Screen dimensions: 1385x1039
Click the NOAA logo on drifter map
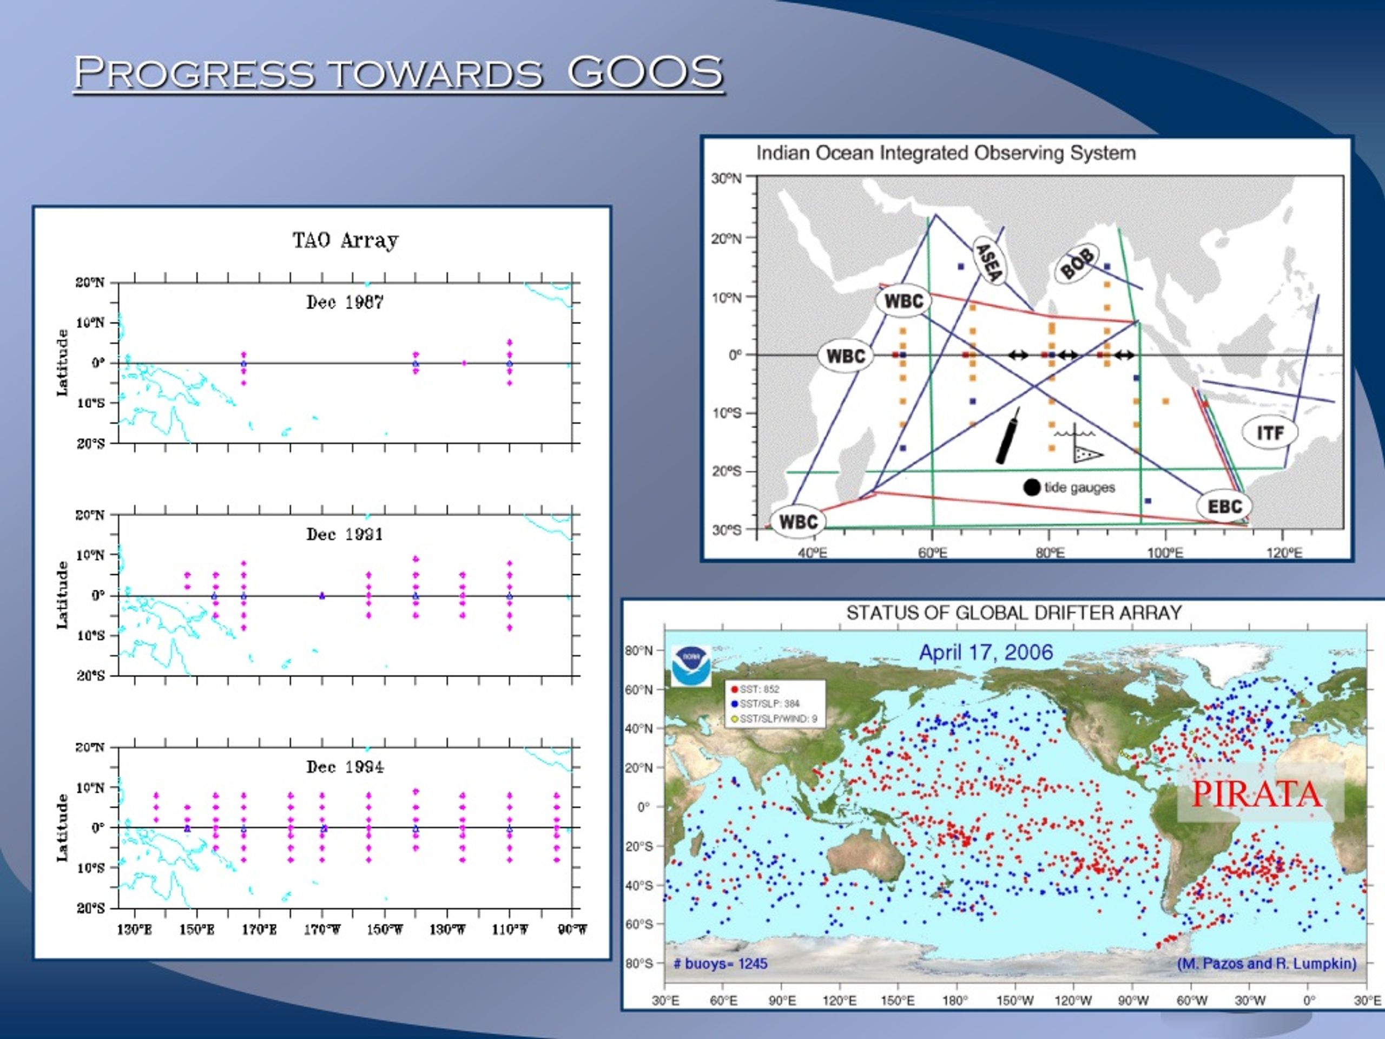coord(691,665)
